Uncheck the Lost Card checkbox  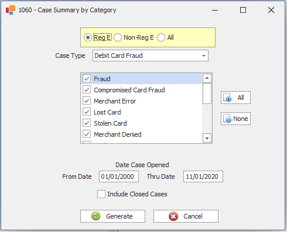click(x=87, y=112)
